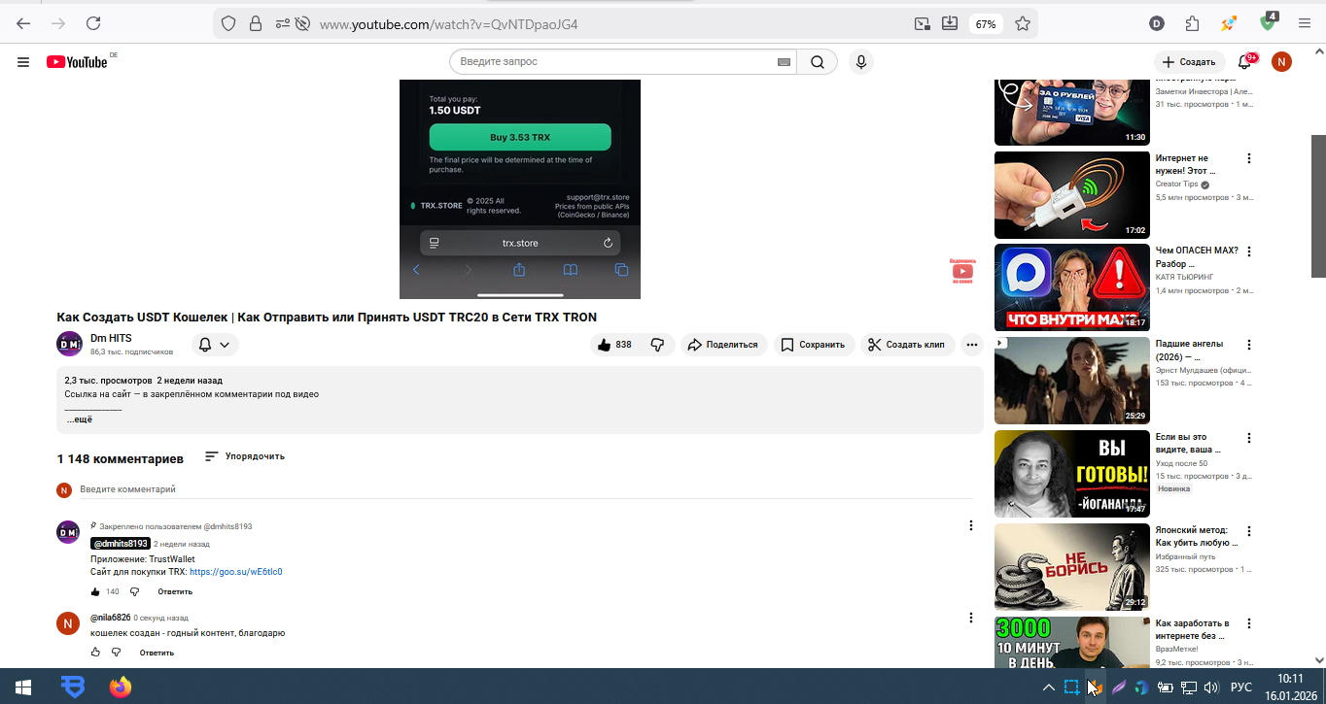The width and height of the screenshot is (1326, 704).
Task: Open the Firefox application menu
Action: tap(1304, 23)
